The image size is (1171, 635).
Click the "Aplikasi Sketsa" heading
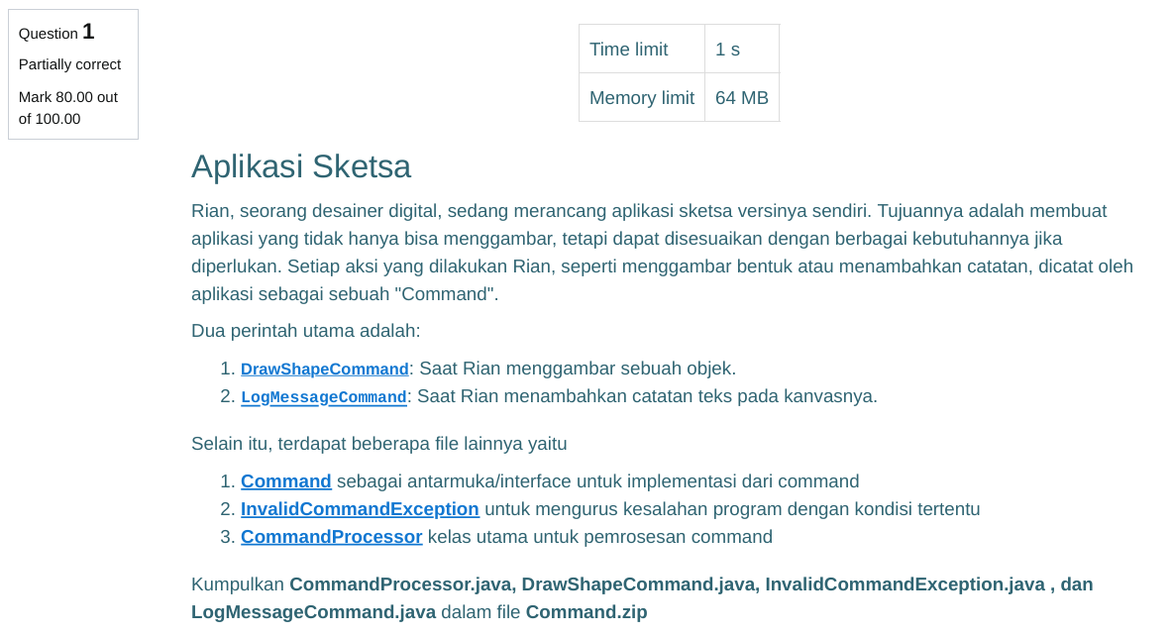[x=300, y=166]
